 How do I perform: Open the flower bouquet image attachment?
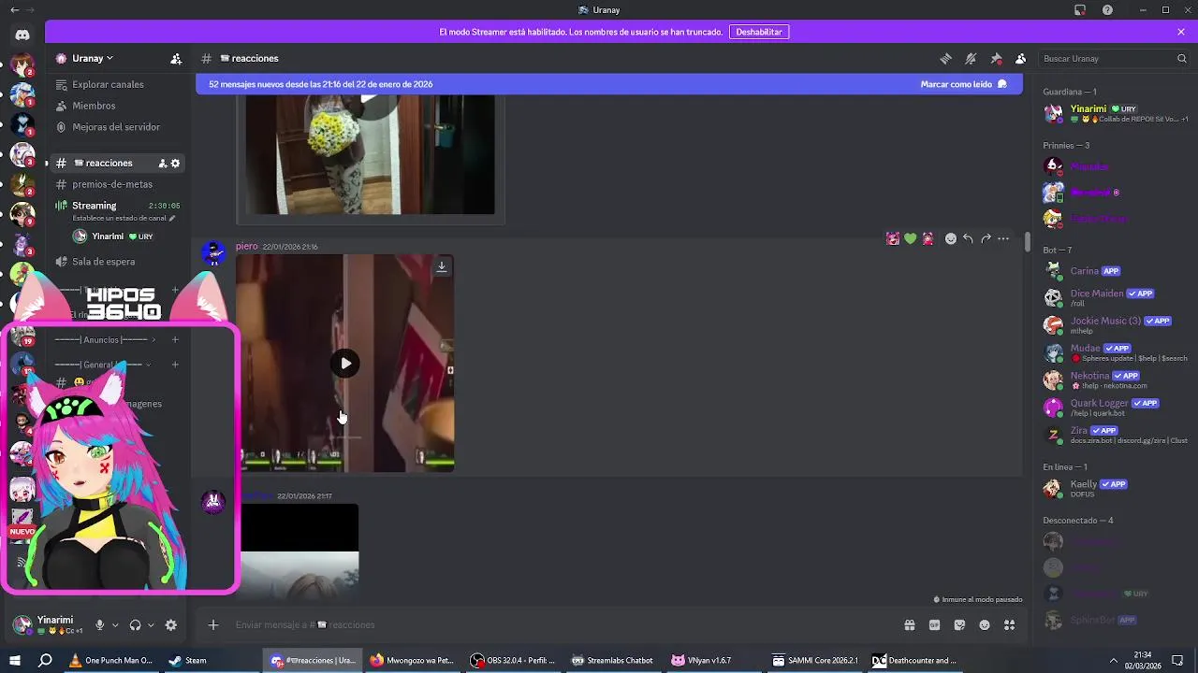point(371,154)
